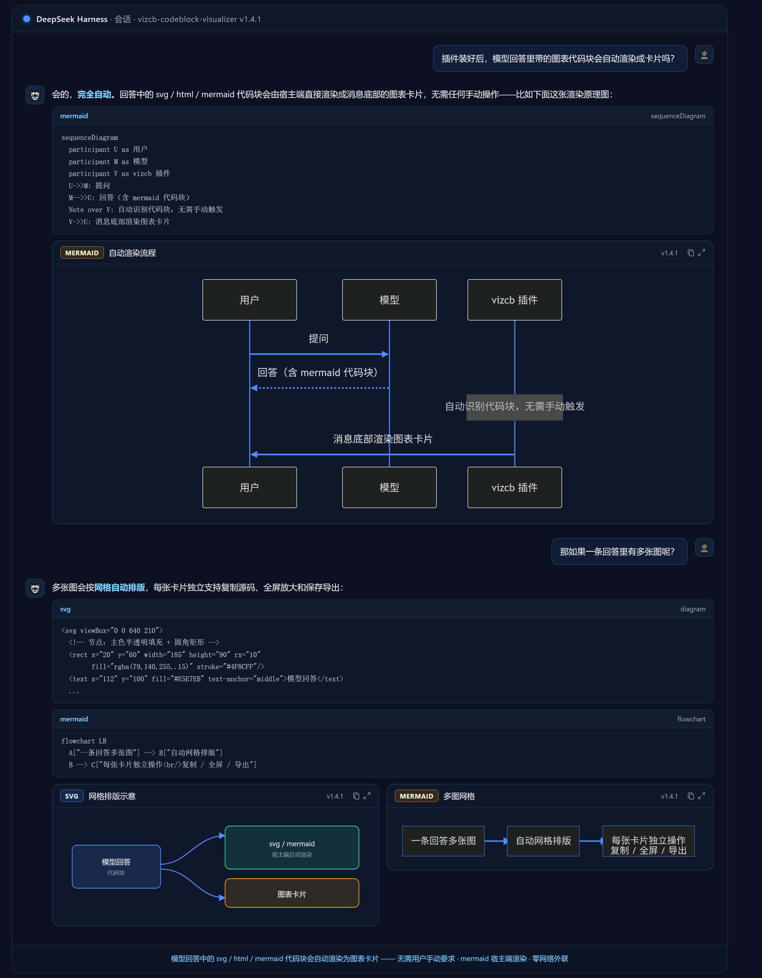Image resolution: width=762 pixels, height=978 pixels.
Task: Click the 提问 message label in diagram
Action: (x=319, y=338)
